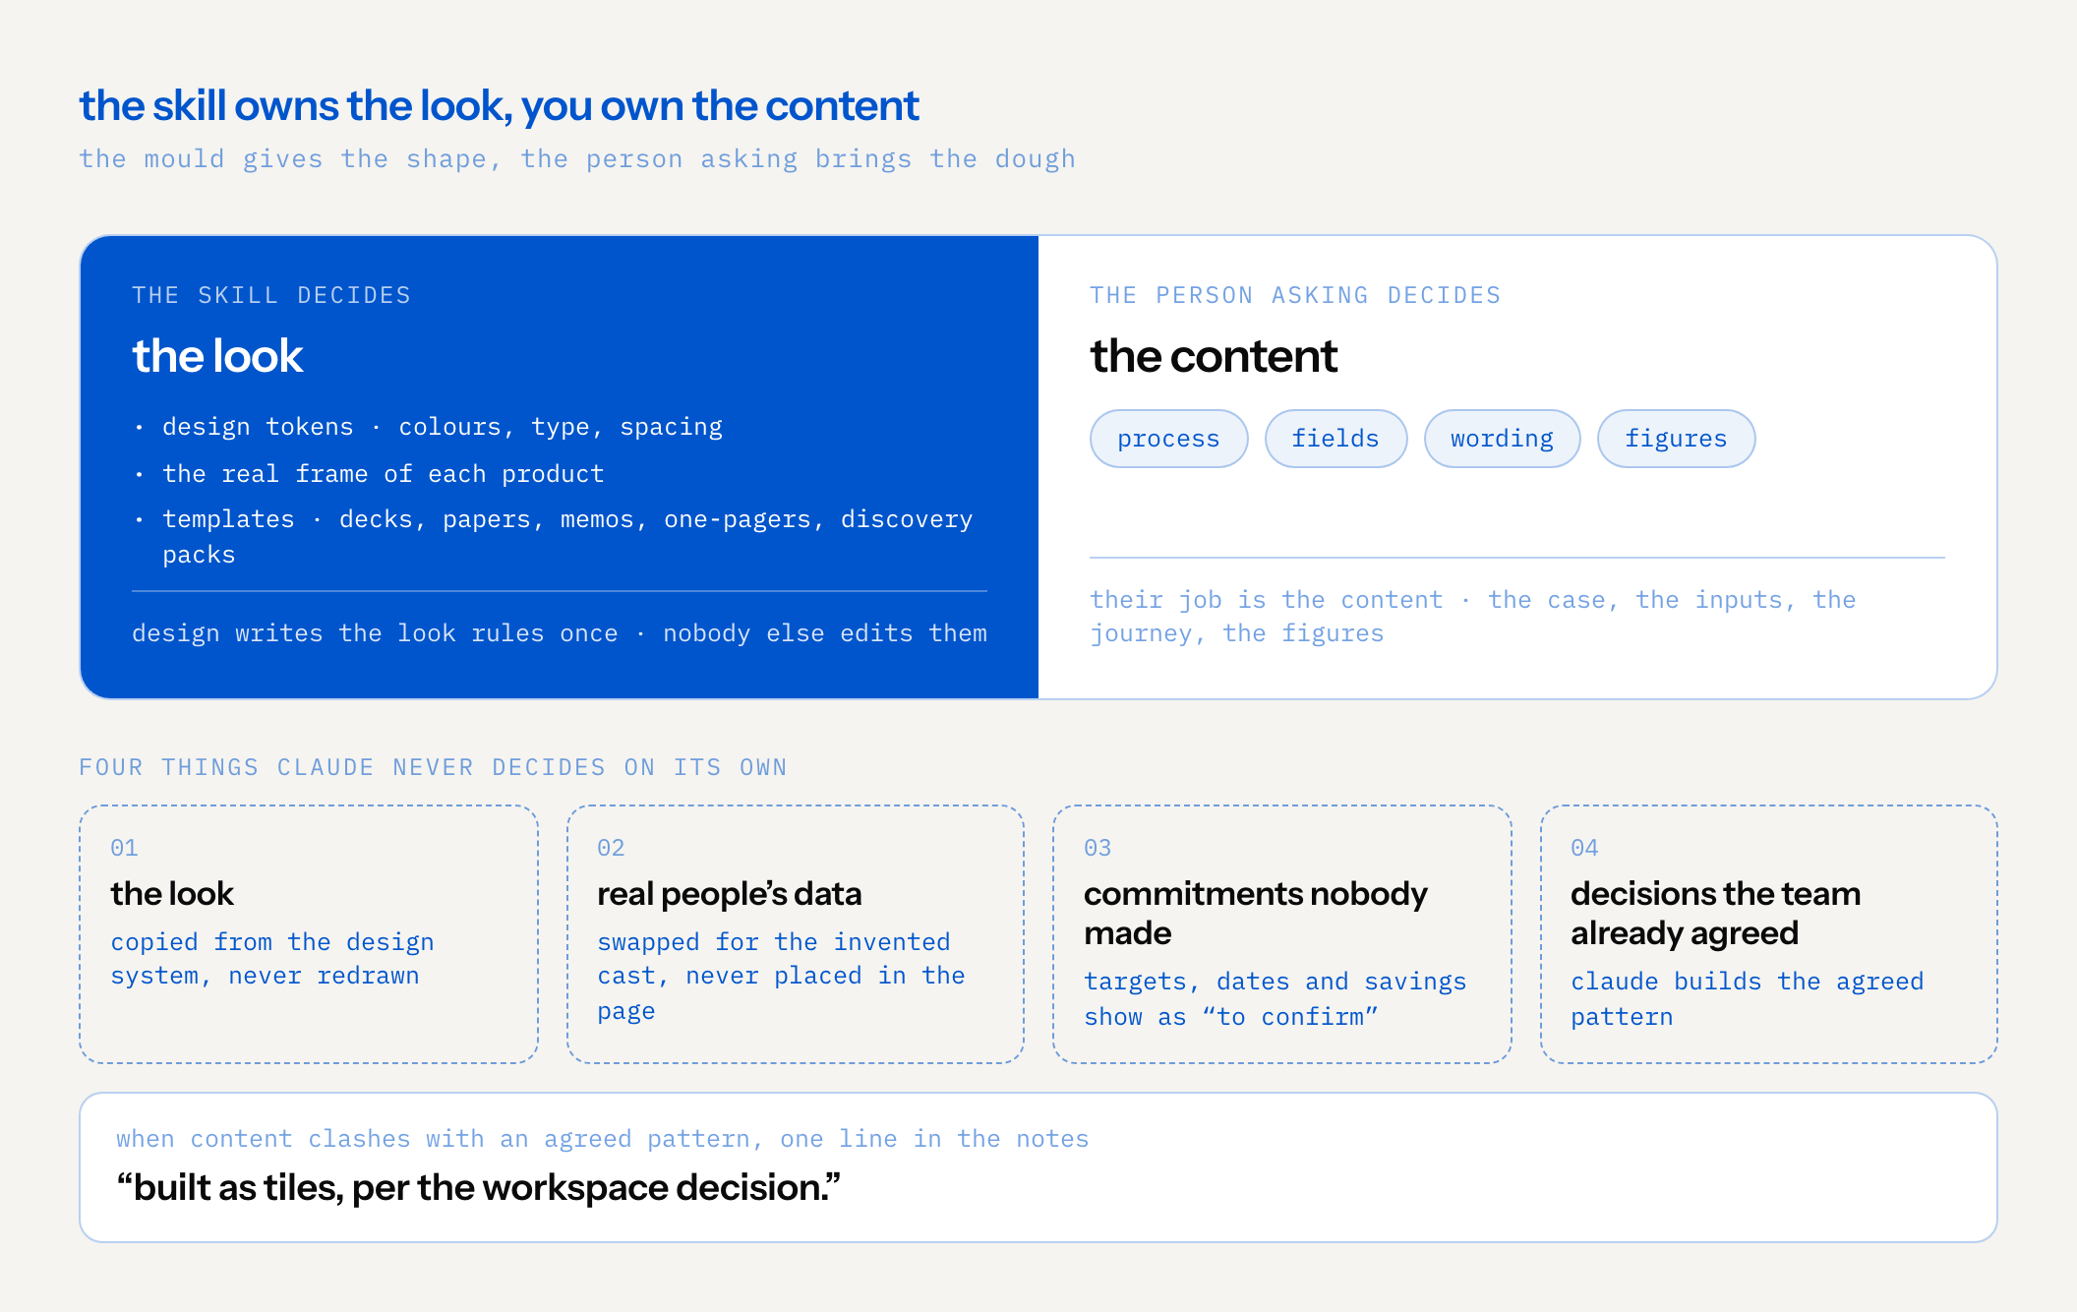Click the title 'the skill owns the look, you own the content'
2077x1312 pixels.
pos(499,106)
